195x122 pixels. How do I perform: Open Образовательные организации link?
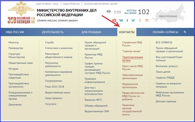(133, 77)
